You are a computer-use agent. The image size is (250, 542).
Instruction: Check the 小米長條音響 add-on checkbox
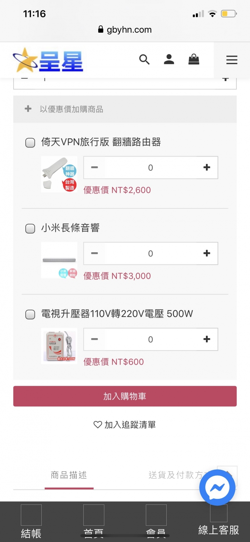pos(30,229)
